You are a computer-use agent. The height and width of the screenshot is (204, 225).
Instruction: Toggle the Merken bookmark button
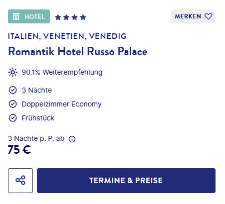(193, 16)
